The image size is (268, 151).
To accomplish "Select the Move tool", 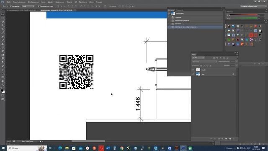I will (3, 14).
